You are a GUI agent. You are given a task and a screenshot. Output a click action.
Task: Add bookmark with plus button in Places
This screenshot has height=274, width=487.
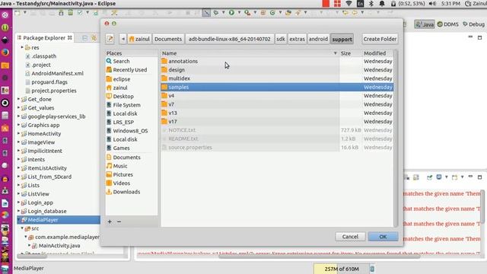click(x=110, y=221)
